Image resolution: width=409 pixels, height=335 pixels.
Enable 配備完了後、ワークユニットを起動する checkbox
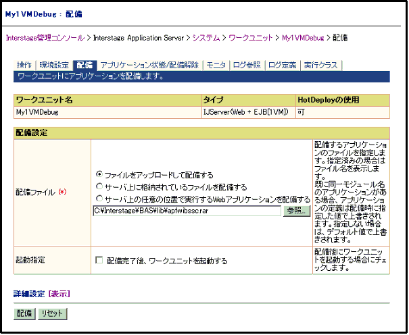click(99, 260)
